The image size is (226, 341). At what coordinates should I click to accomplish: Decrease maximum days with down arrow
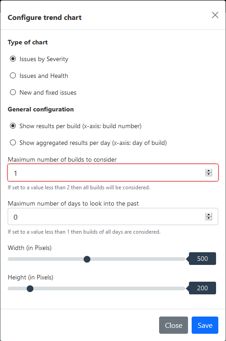click(209, 218)
